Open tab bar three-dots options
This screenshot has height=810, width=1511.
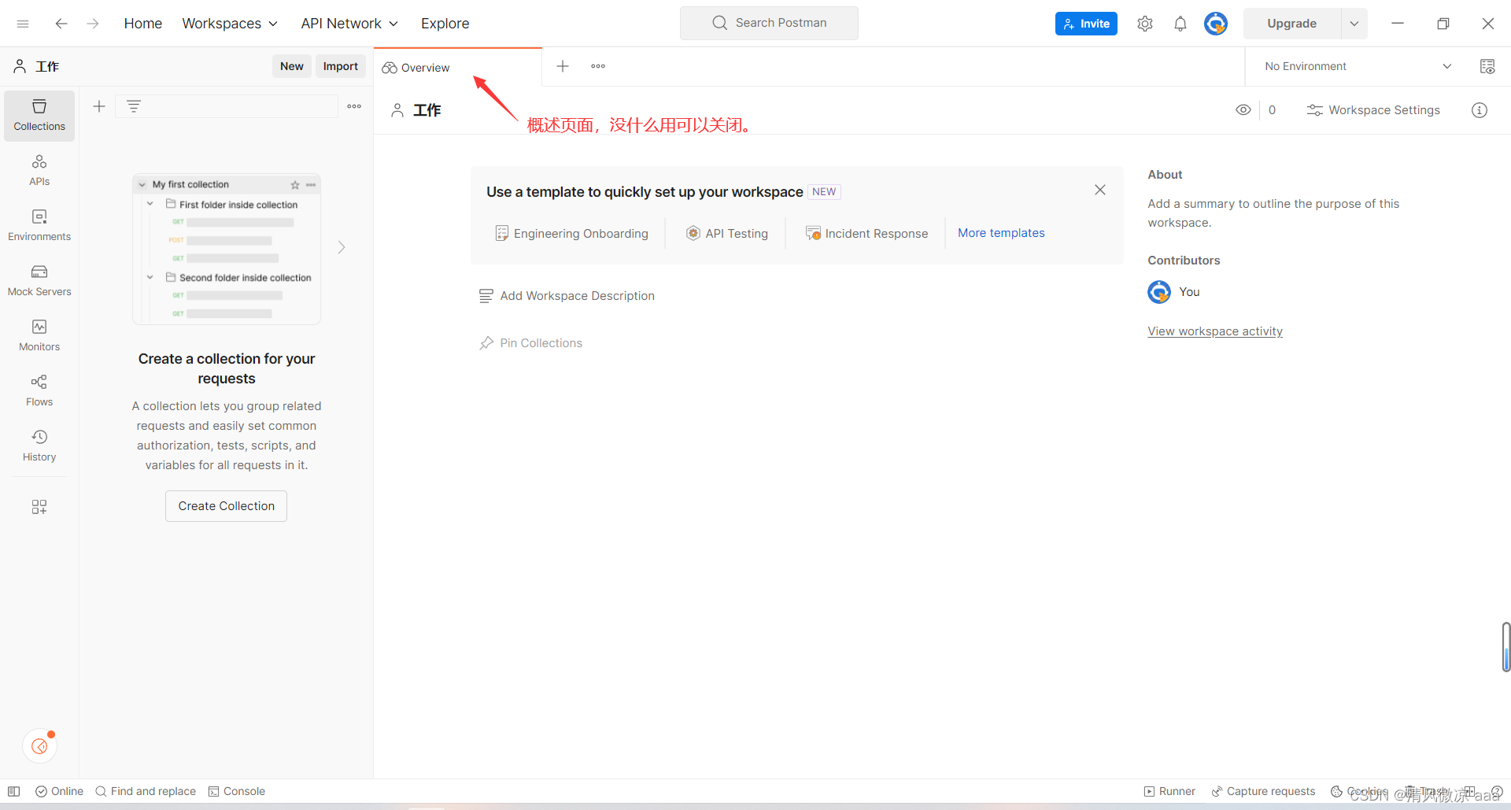(x=598, y=67)
